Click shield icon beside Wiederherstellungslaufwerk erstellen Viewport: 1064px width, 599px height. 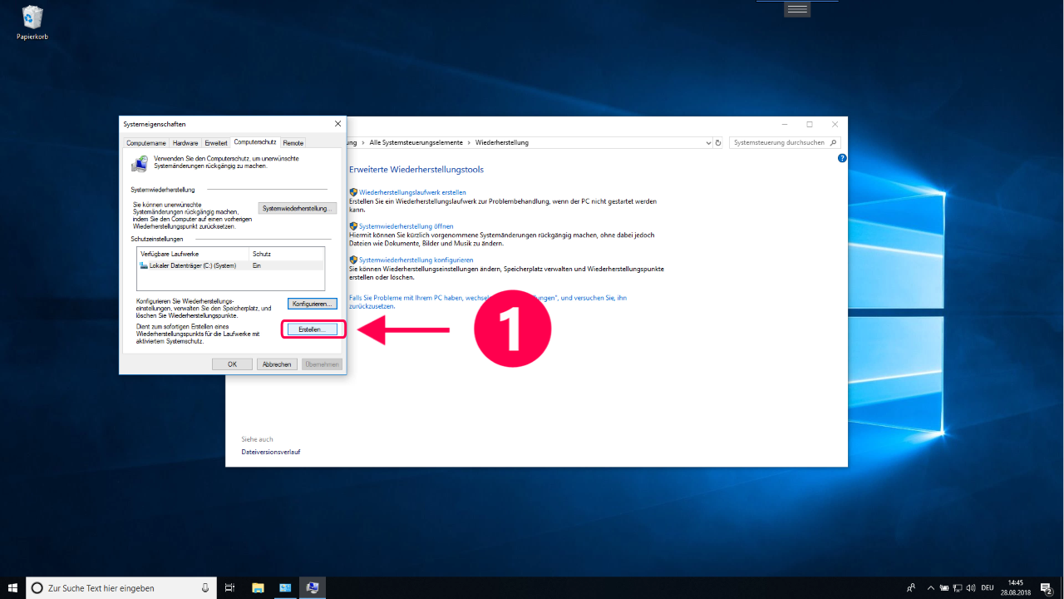pos(353,192)
